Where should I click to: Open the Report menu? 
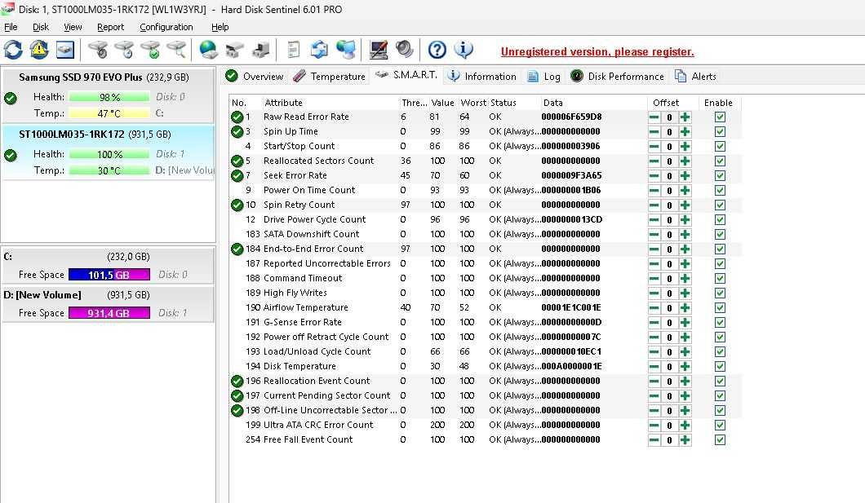tap(110, 27)
